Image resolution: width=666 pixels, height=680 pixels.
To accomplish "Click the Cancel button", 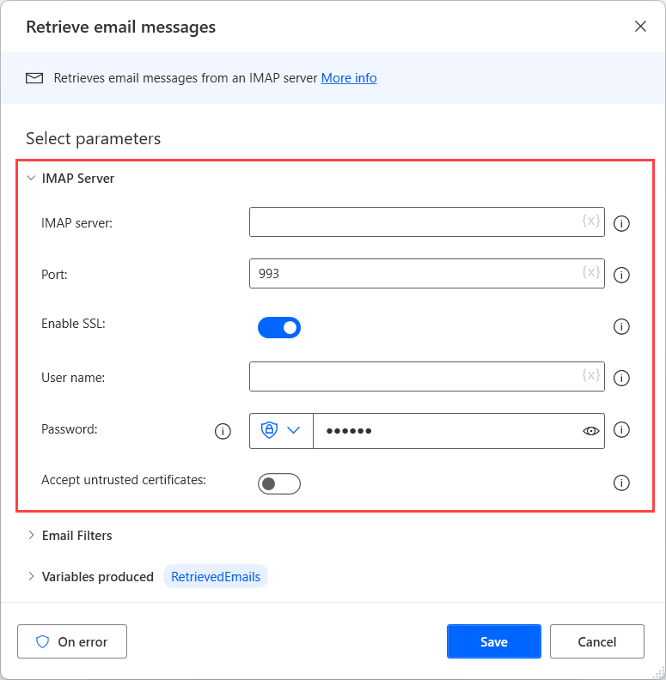I will tap(597, 641).
